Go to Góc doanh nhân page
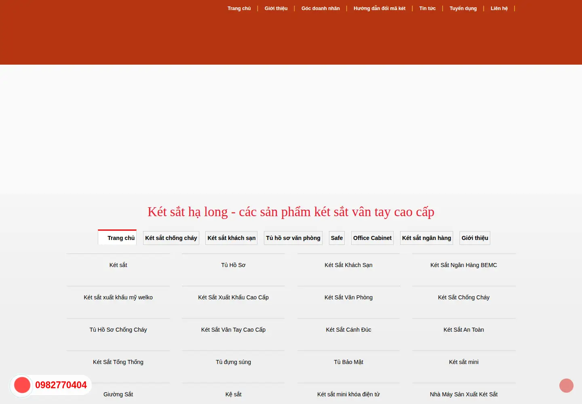The height and width of the screenshot is (404, 582). pos(321,8)
